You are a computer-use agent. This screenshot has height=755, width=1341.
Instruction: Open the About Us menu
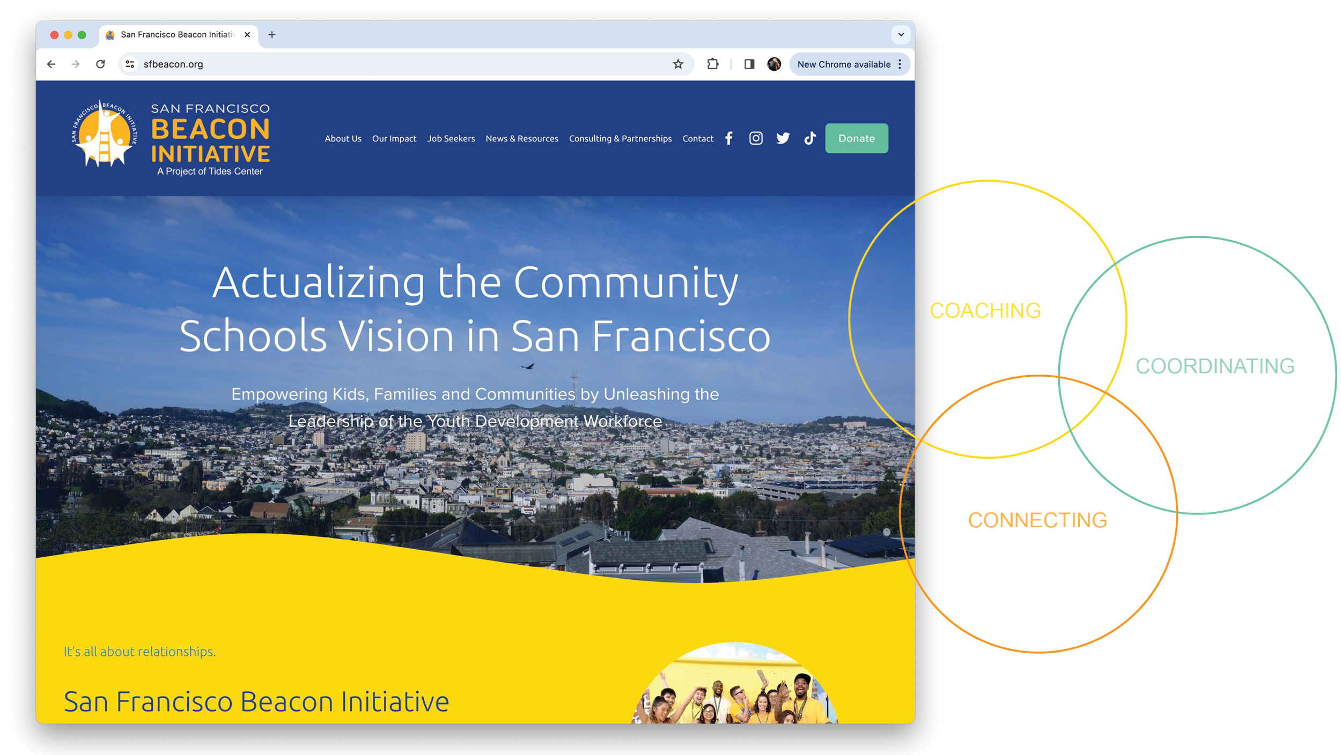pos(343,138)
